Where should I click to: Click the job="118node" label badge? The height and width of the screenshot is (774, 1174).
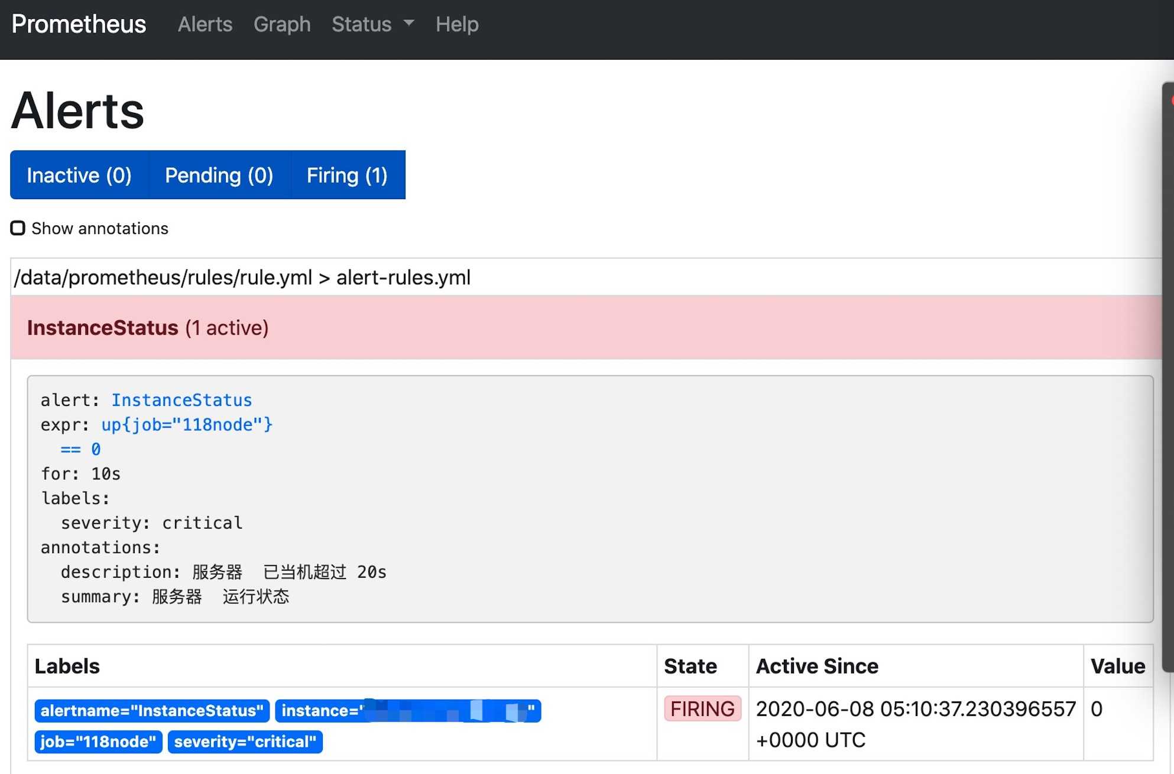tap(98, 742)
